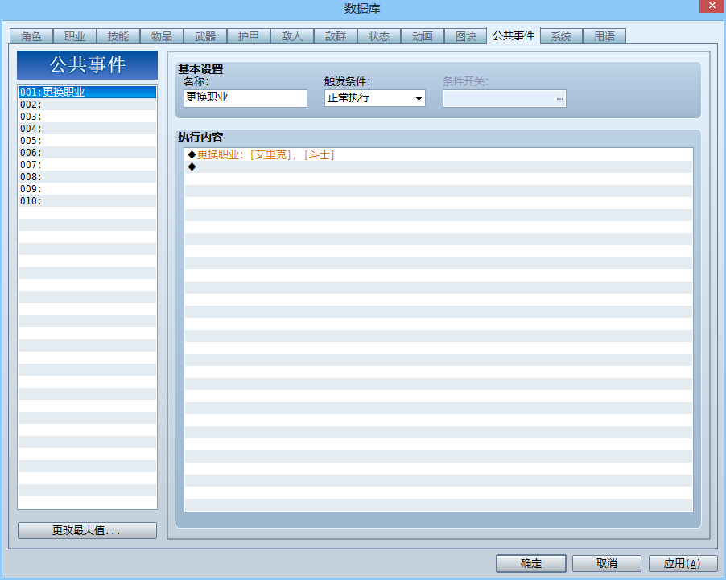Close the 数据库 window
Image resolution: width=726 pixels, height=580 pixels.
click(712, 6)
